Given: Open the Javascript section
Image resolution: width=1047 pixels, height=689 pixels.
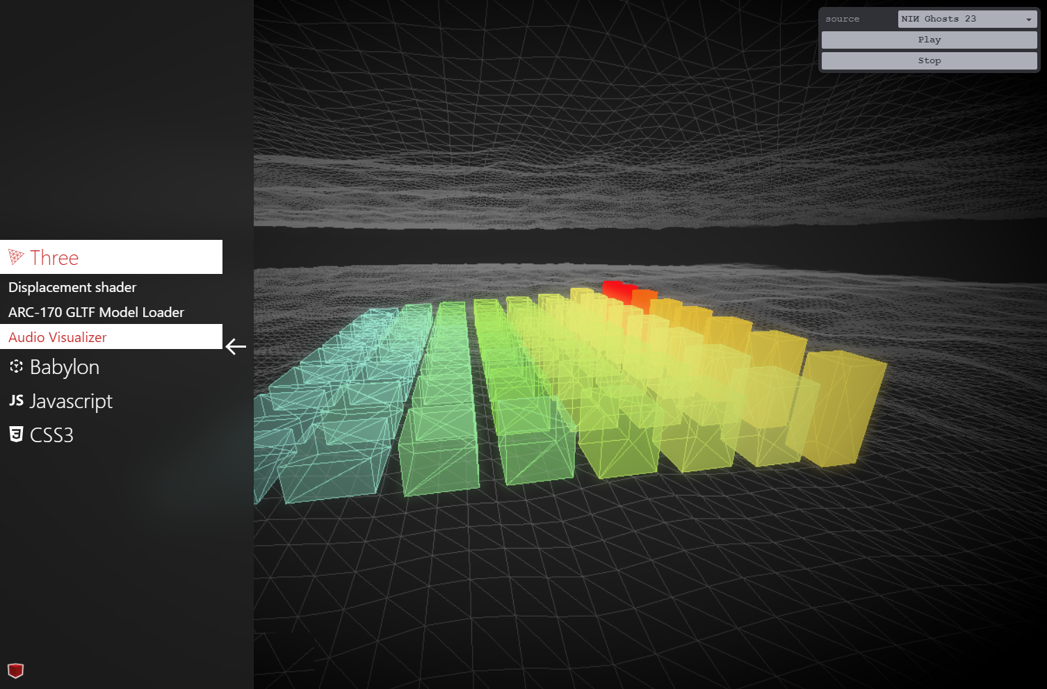Looking at the screenshot, I should 111,400.
